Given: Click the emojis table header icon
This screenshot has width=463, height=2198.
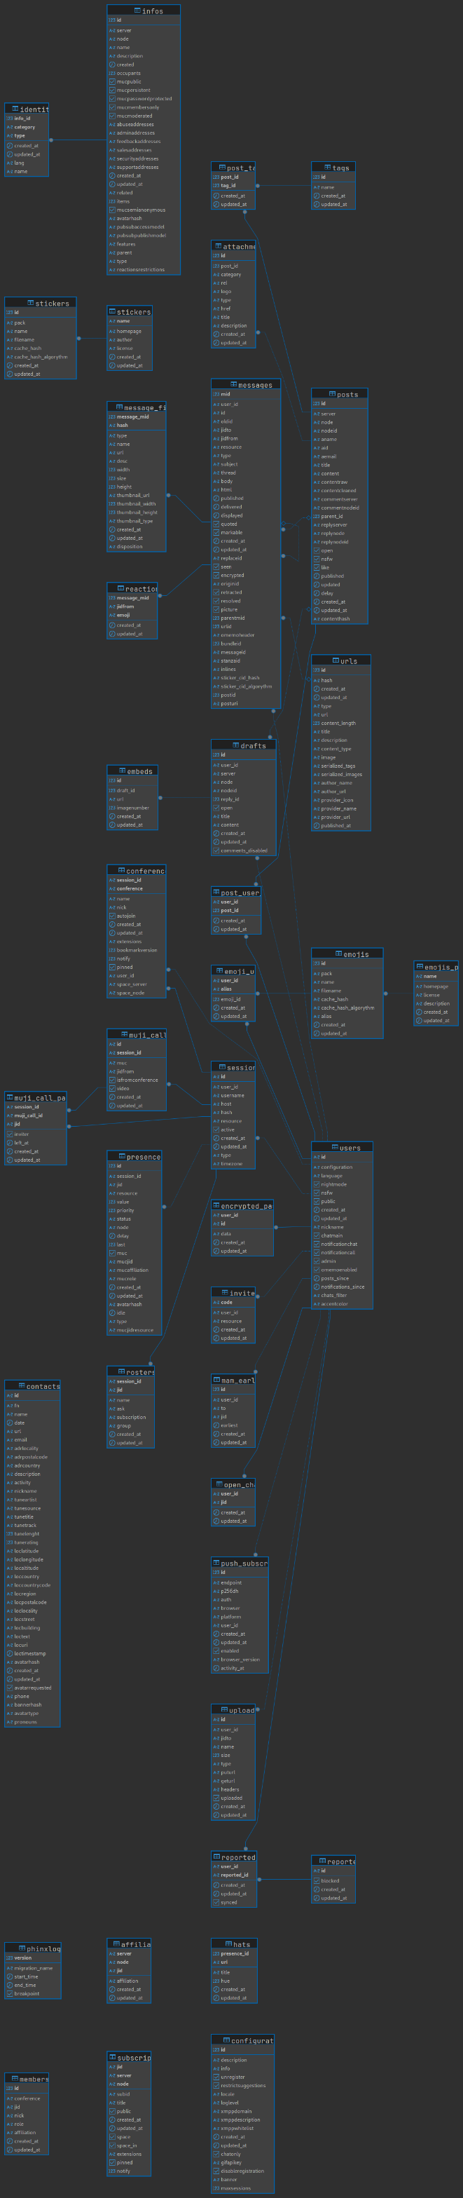Looking at the screenshot, I should click(x=338, y=953).
